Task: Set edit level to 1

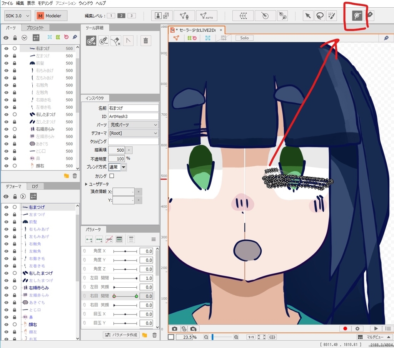Action: 111,16
